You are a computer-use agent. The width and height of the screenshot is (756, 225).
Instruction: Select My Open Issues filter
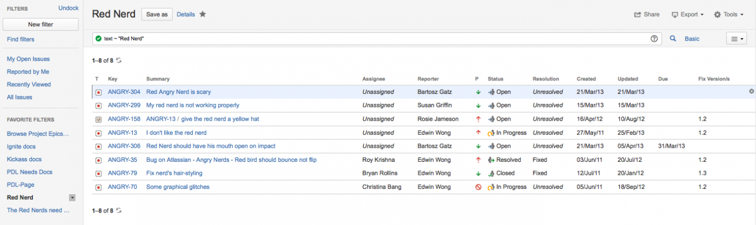[28, 59]
